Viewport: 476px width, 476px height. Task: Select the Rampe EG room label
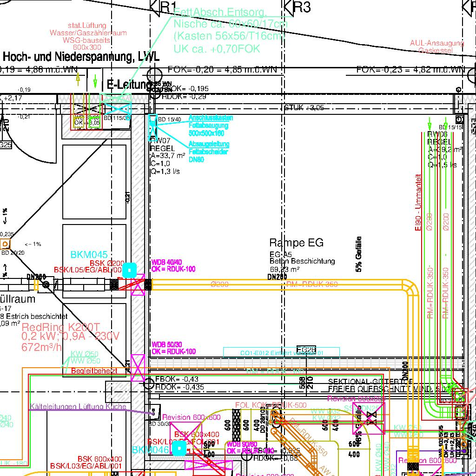[296, 243]
